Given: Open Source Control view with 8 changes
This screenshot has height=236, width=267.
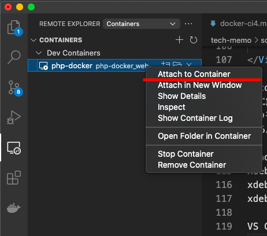Looking at the screenshot, I should click(14, 87).
